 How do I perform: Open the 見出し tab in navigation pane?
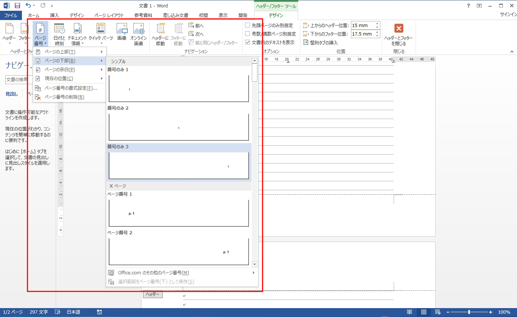point(12,94)
